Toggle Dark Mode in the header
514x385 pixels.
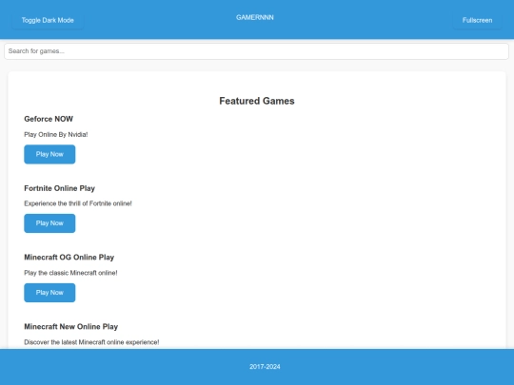tap(48, 20)
